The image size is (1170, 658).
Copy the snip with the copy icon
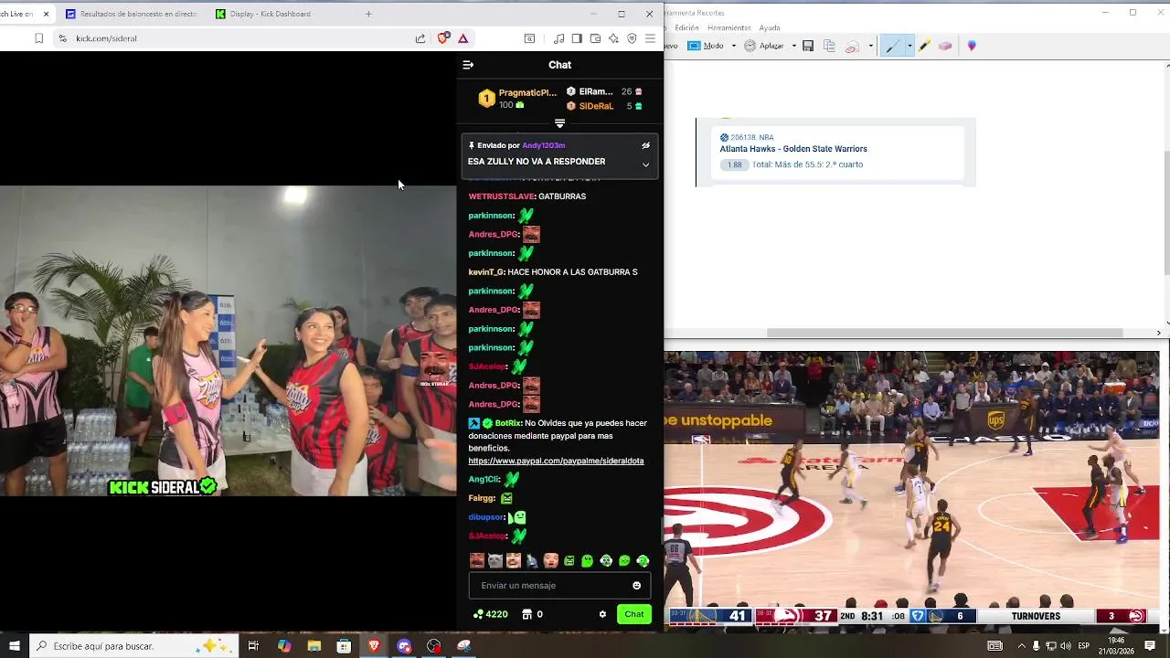pyautogui.click(x=829, y=46)
